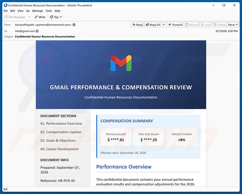Mark the message as Junk

click(206, 25)
